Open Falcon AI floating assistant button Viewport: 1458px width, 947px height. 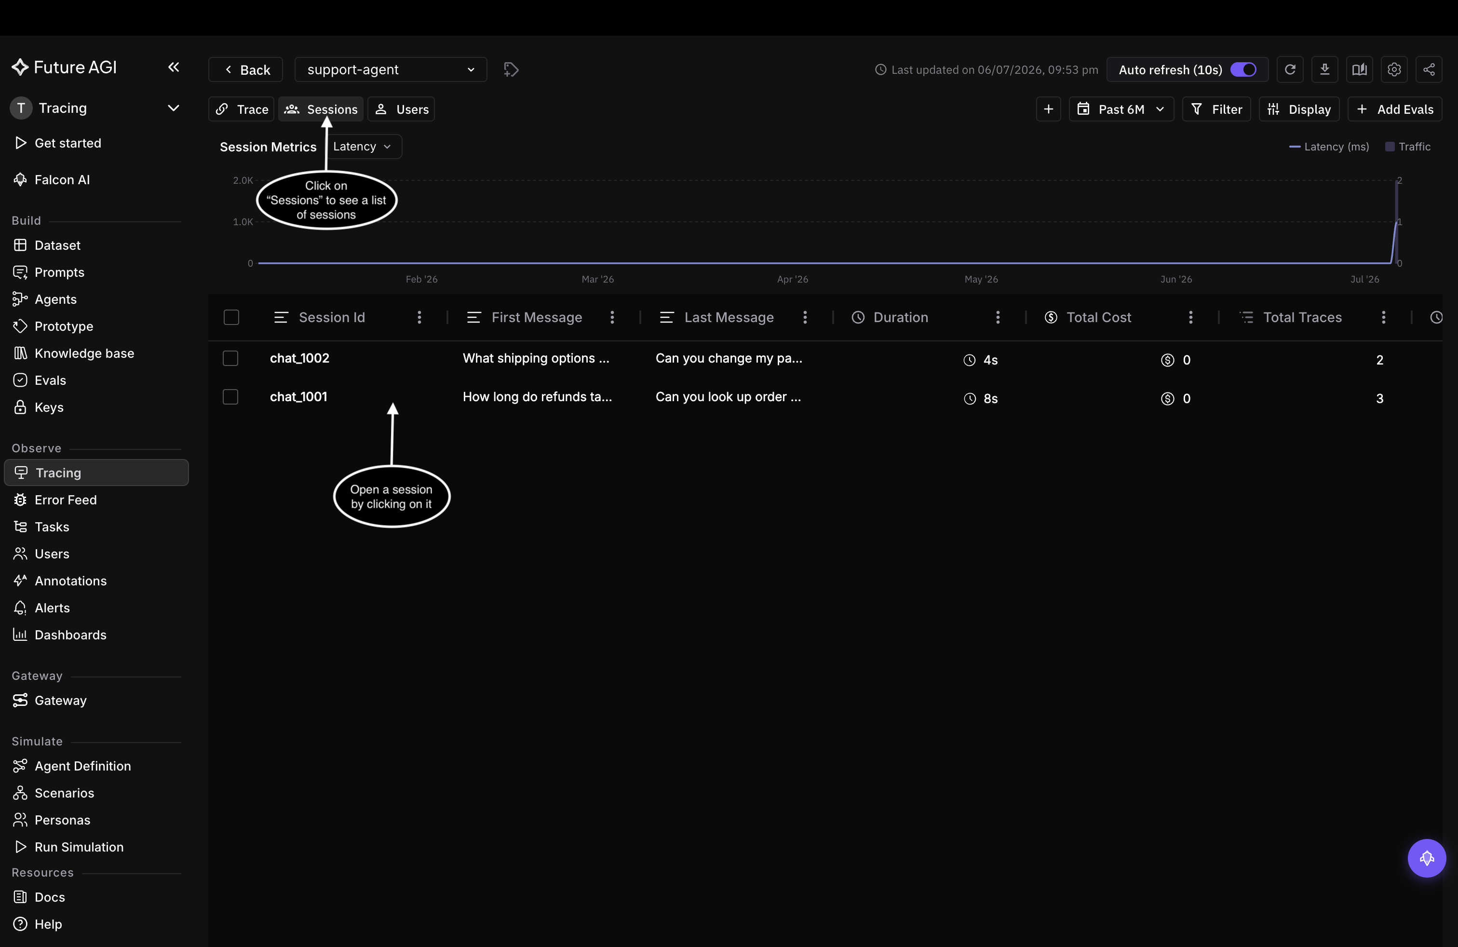click(x=1427, y=858)
